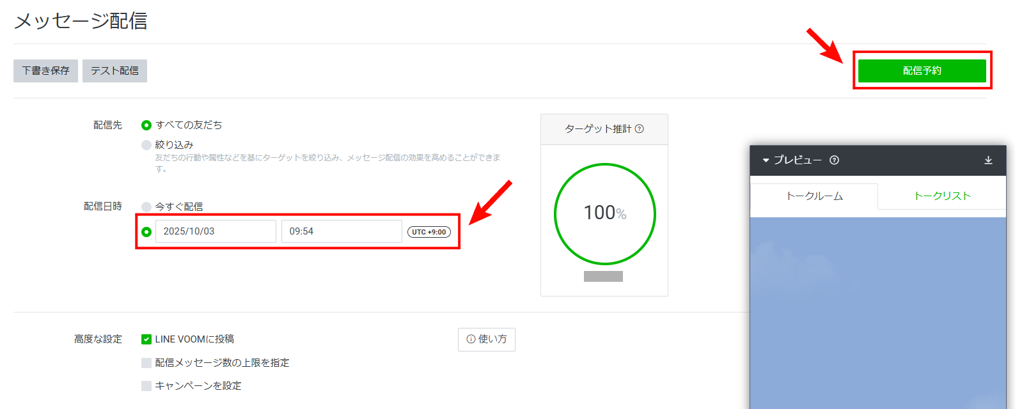Switch to the トークリスト tab
Screen dimensions: 1015x409
coord(942,196)
